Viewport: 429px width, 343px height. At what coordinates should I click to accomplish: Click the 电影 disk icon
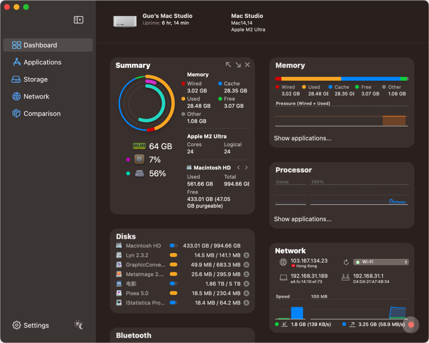click(x=119, y=284)
